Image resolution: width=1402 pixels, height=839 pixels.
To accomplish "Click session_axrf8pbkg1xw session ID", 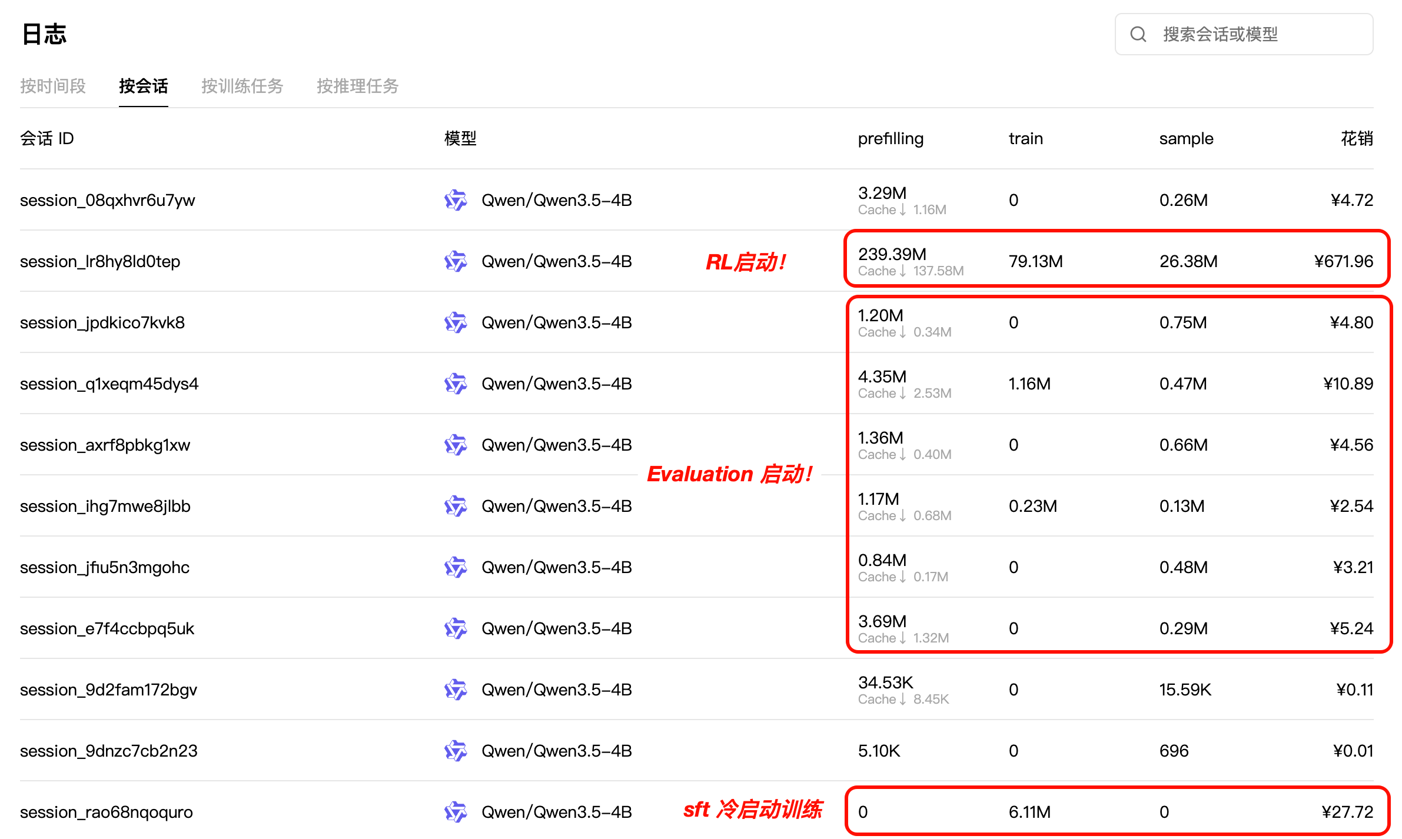I will (105, 445).
